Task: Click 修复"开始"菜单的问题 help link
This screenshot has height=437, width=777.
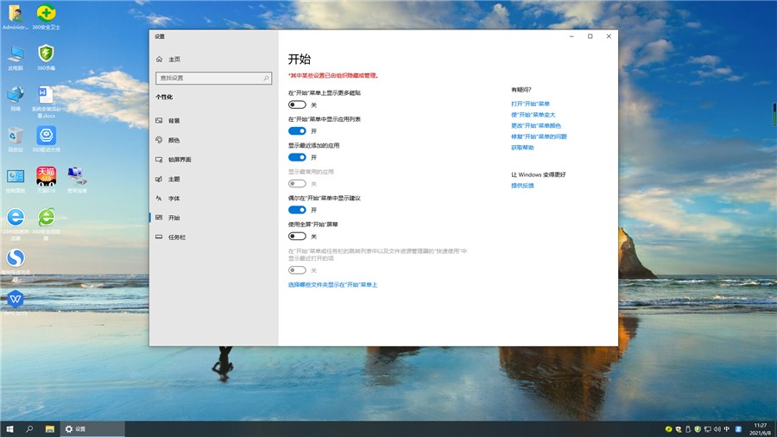Action: pyautogui.click(x=539, y=136)
